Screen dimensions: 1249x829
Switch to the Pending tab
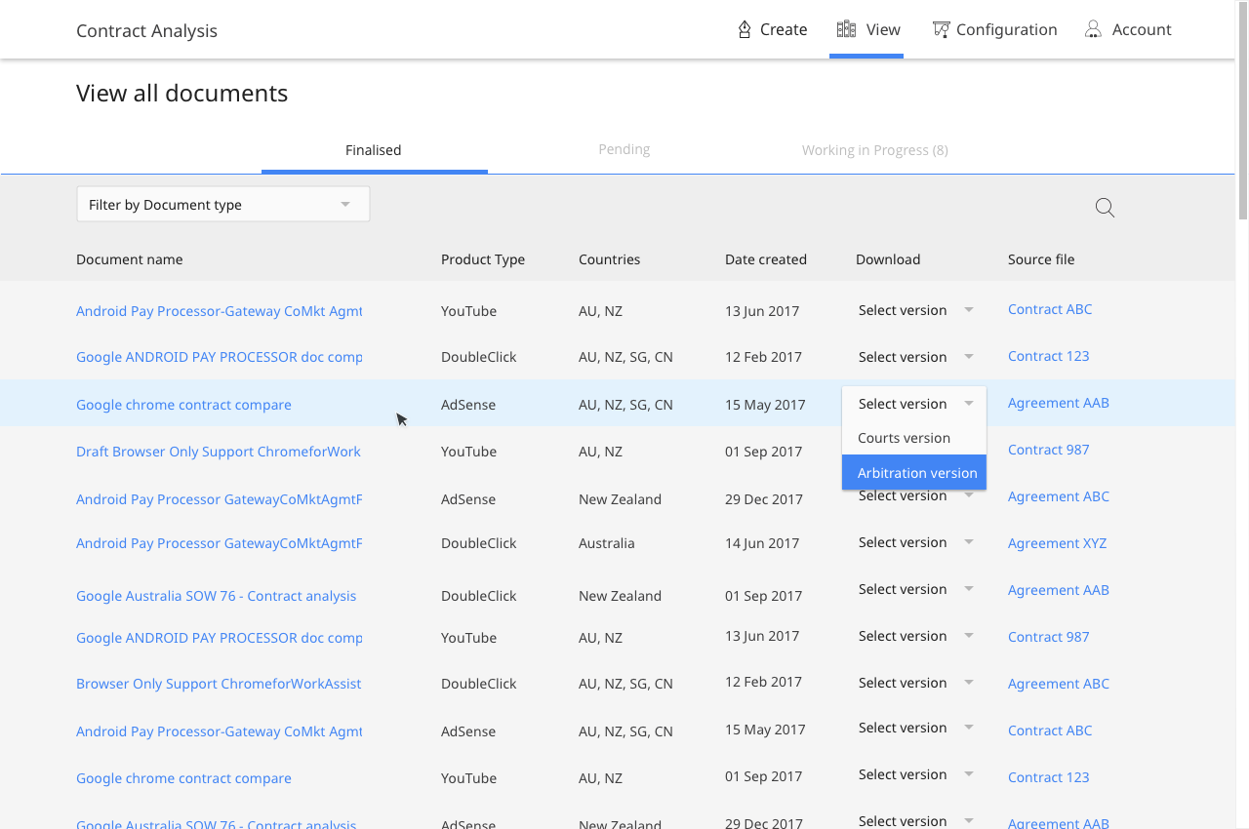pos(624,149)
